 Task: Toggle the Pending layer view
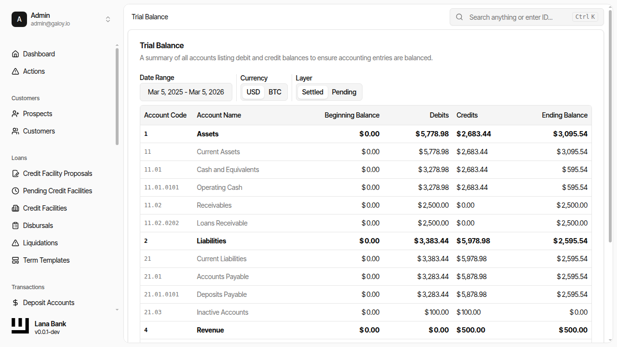coord(344,92)
